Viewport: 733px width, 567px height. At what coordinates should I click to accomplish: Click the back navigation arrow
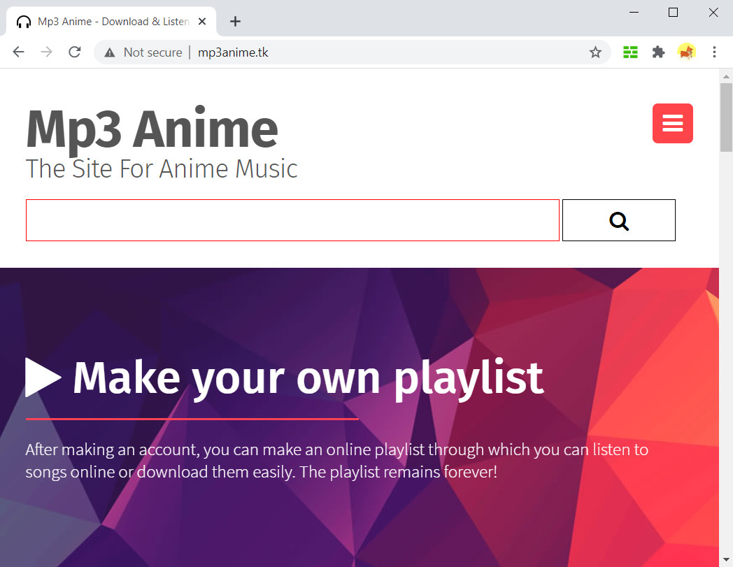tap(18, 52)
